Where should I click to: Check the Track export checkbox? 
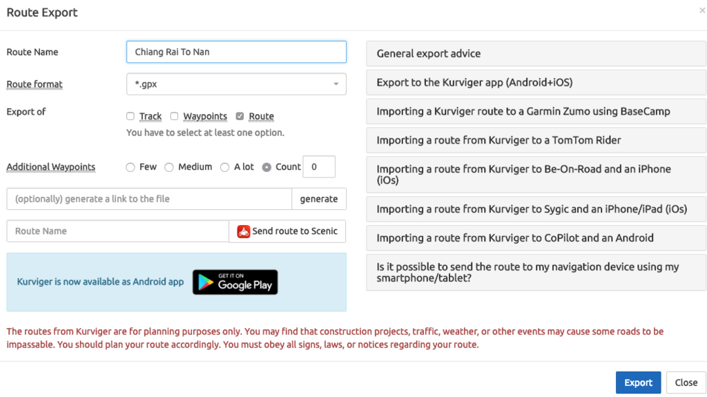[130, 117]
